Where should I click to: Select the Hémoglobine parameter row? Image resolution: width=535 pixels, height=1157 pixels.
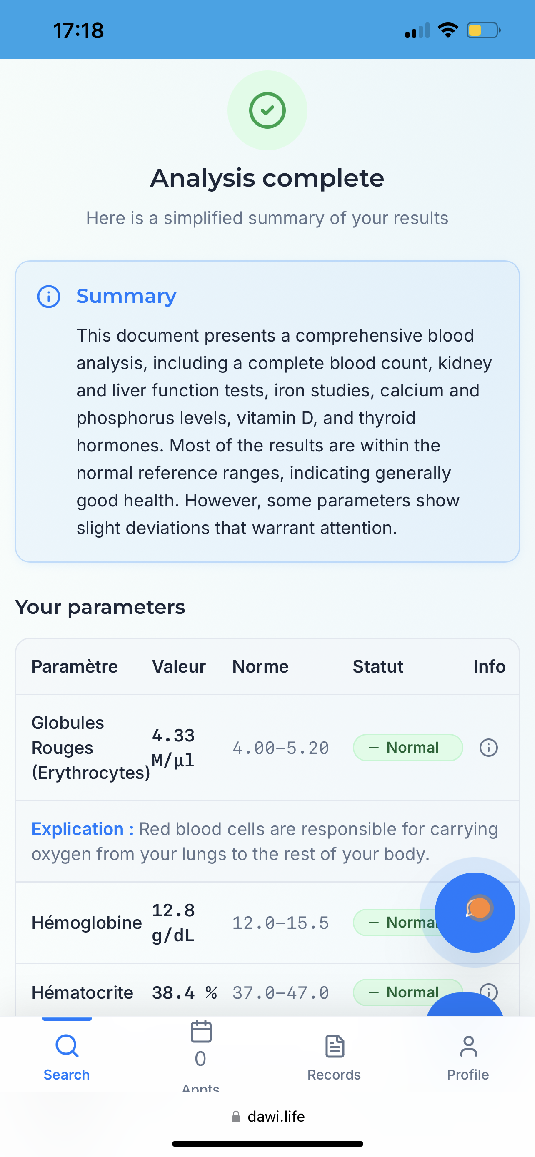[x=87, y=923]
